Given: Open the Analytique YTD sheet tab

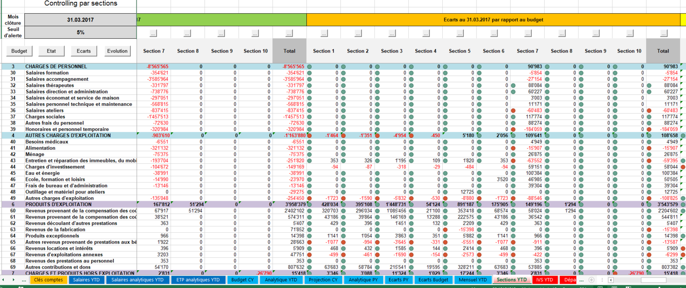Looking at the screenshot, I should (x=281, y=280).
